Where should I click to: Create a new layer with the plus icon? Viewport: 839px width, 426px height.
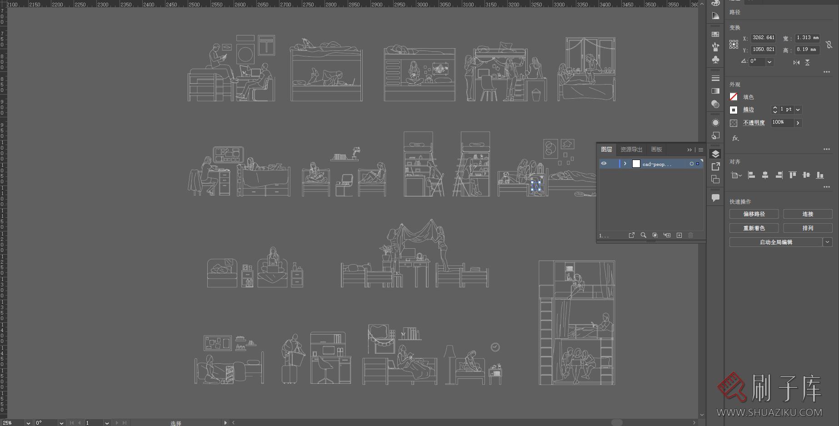679,236
